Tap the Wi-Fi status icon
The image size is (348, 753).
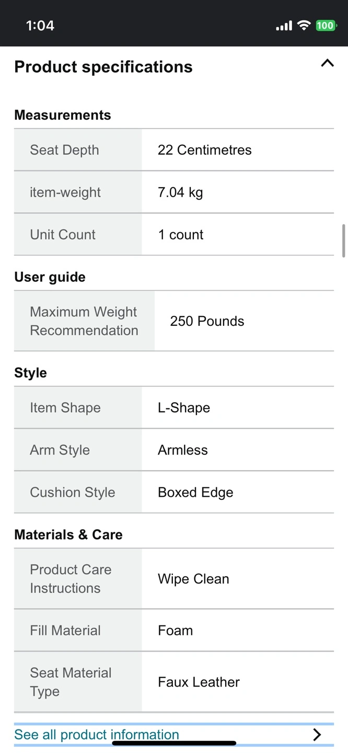[304, 26]
